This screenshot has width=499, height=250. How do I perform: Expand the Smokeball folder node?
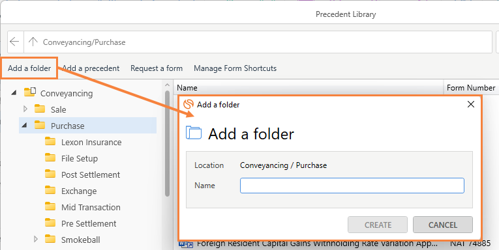[36, 239]
